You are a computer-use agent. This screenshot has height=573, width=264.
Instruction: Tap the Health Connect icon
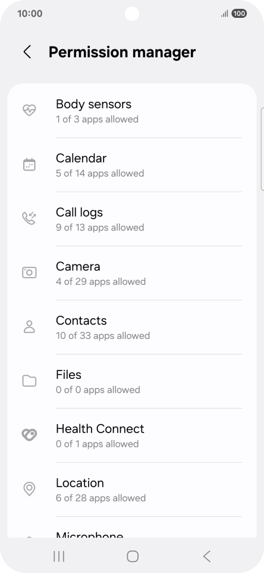coord(29,435)
